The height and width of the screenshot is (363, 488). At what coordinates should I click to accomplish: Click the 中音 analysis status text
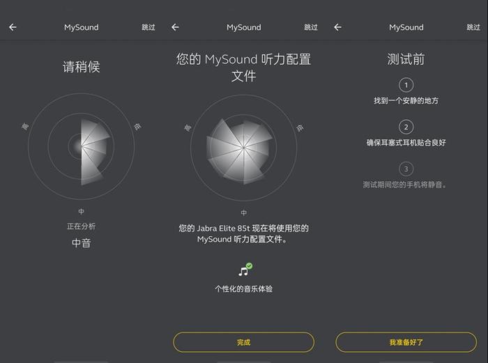(82, 243)
